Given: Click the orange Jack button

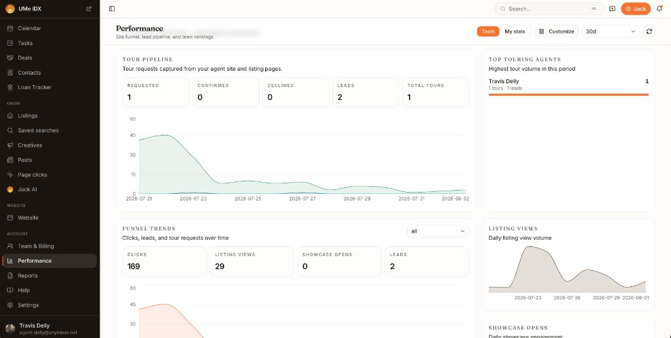Looking at the screenshot, I should pos(636,9).
